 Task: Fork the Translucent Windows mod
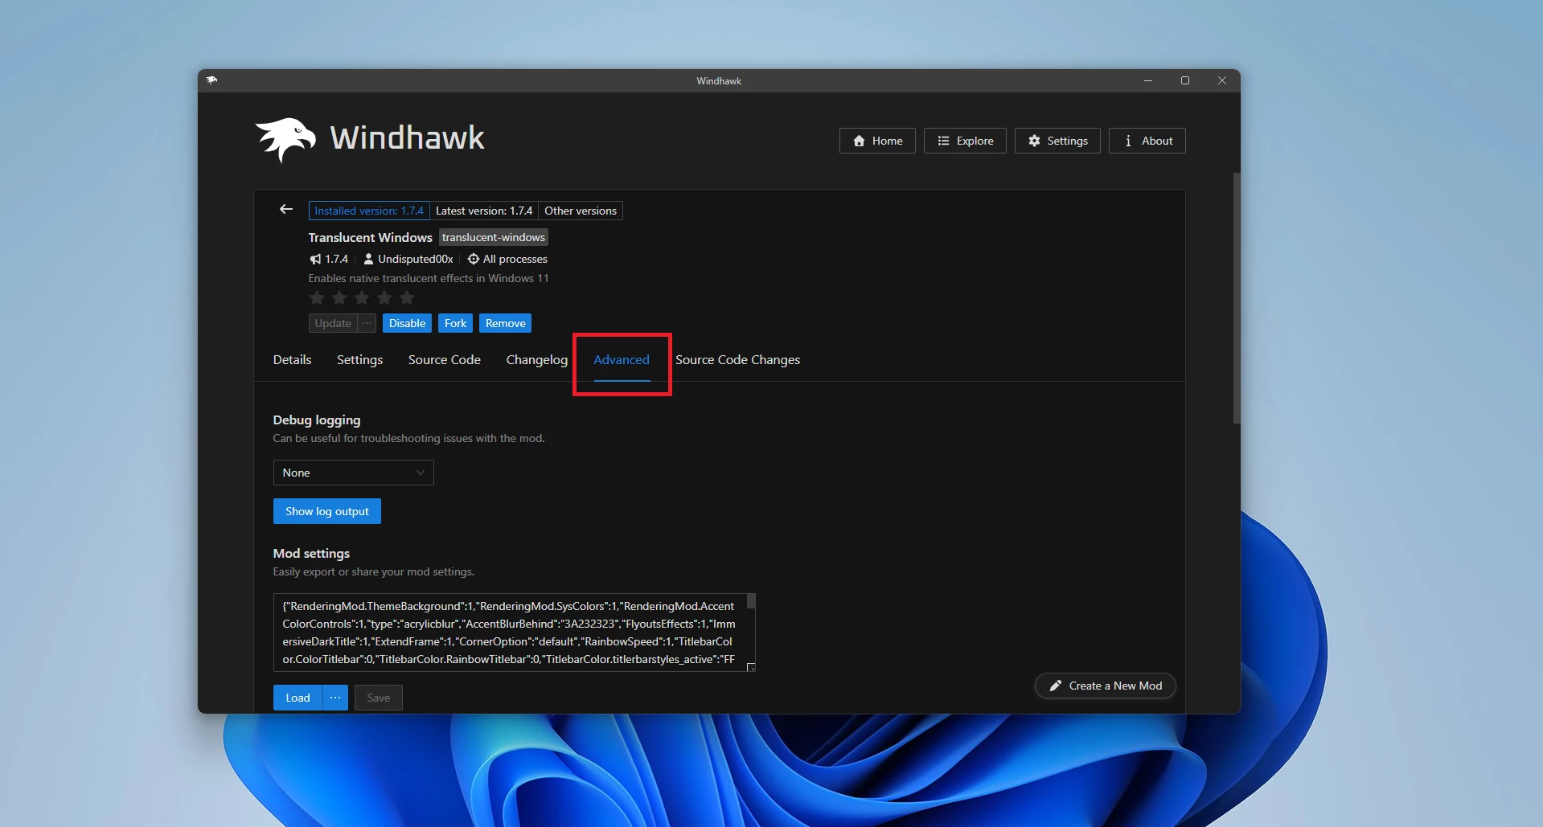click(x=455, y=323)
